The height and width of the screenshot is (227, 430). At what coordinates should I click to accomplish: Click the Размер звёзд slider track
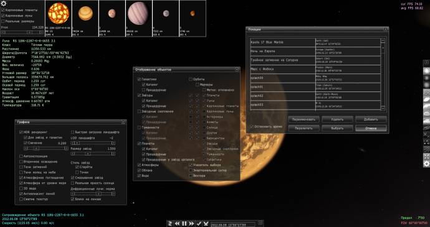93,154
